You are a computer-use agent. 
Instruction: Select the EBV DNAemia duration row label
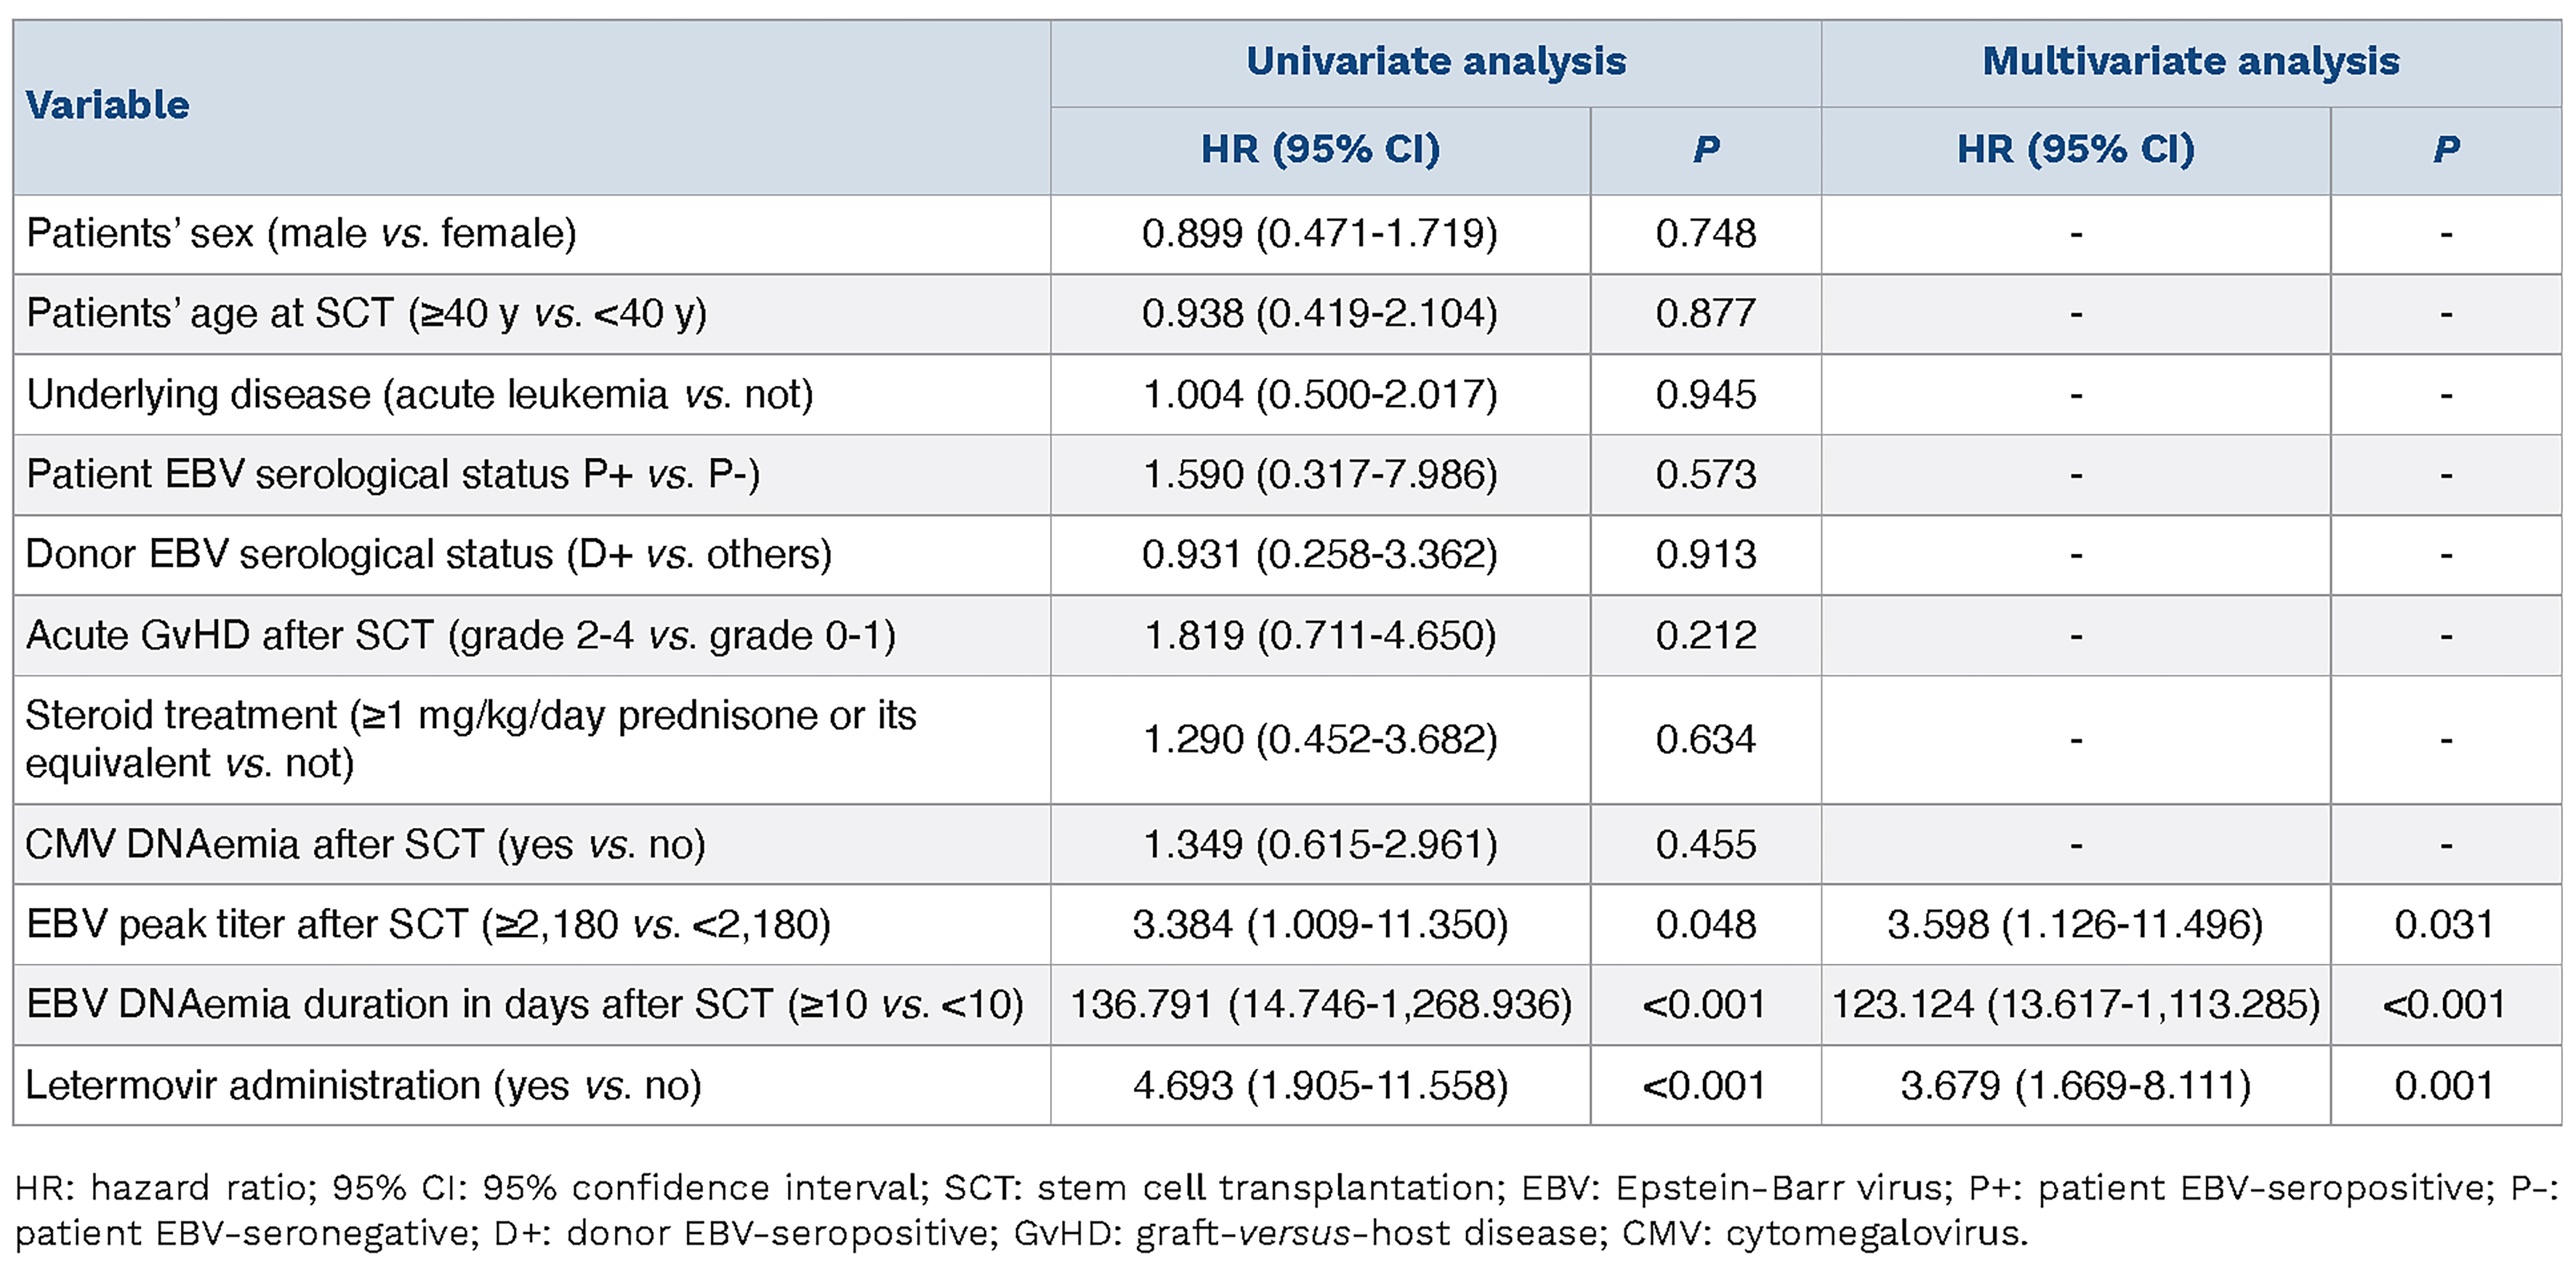tap(525, 1005)
